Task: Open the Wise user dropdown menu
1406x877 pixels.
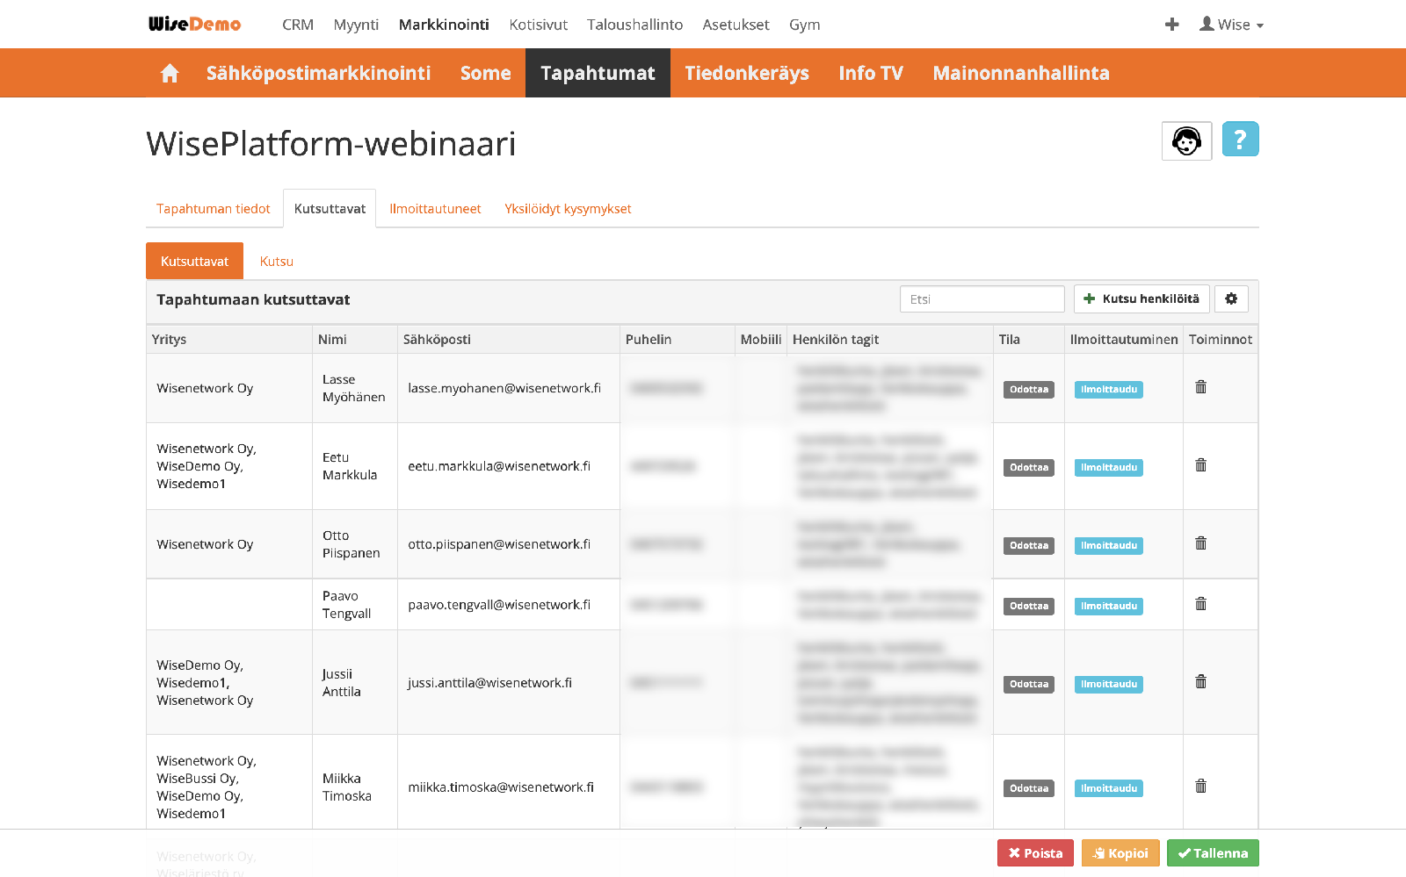Action: tap(1232, 25)
